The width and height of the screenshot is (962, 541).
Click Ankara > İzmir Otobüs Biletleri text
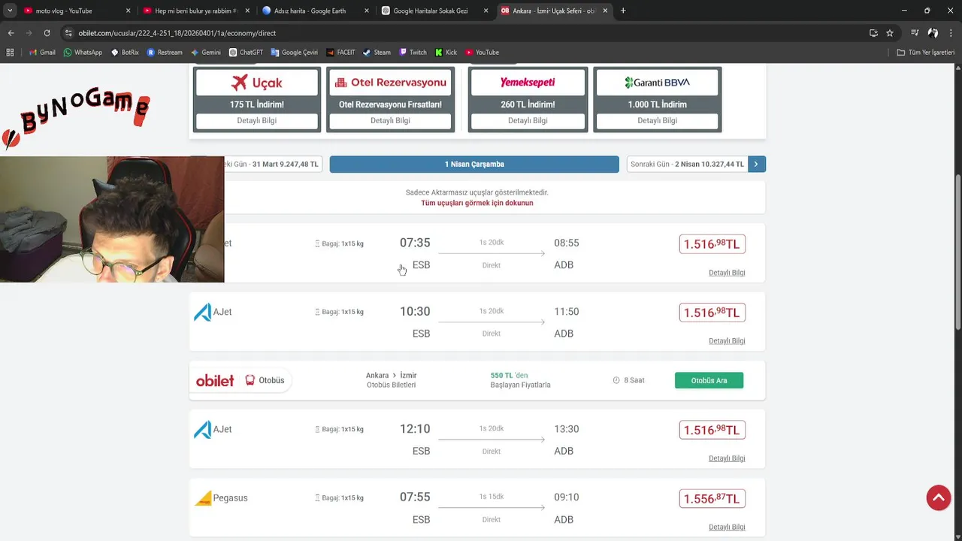tap(391, 380)
